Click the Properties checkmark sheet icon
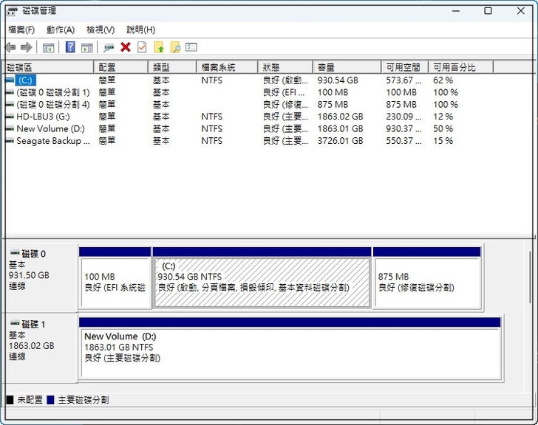Viewport: 538px width, 425px height. coord(142,47)
